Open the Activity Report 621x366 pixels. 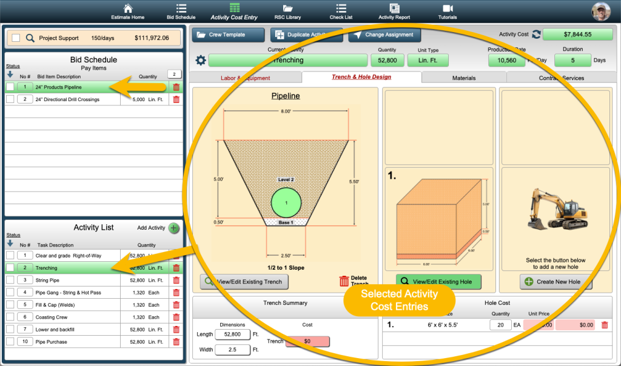point(394,12)
